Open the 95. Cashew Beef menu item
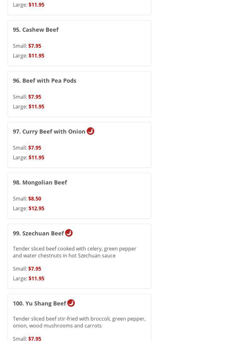242x341 pixels. coord(36,30)
